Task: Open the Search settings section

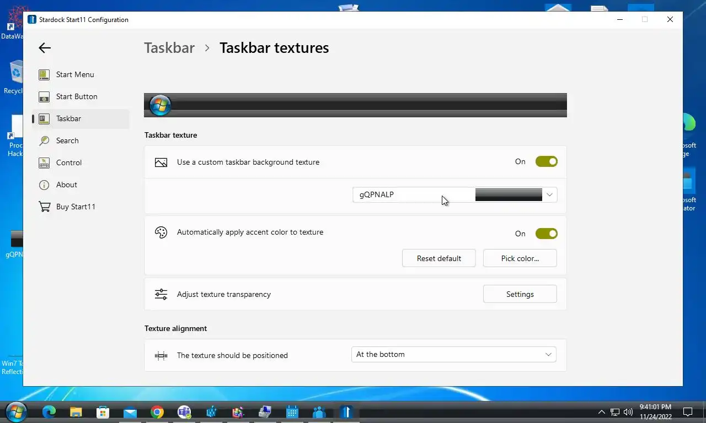Action: click(81, 140)
